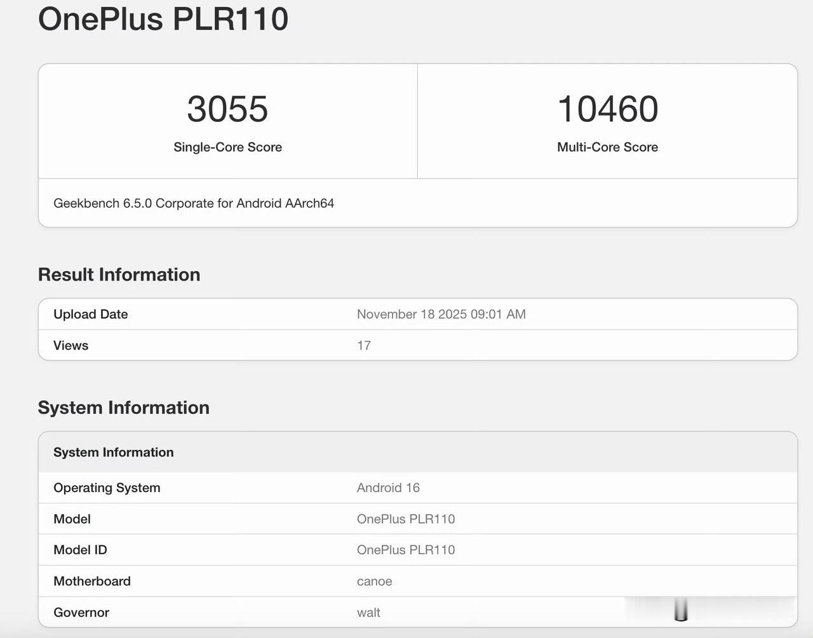This screenshot has width=813, height=638.
Task: Click the System Information table header row
Action: click(418, 452)
